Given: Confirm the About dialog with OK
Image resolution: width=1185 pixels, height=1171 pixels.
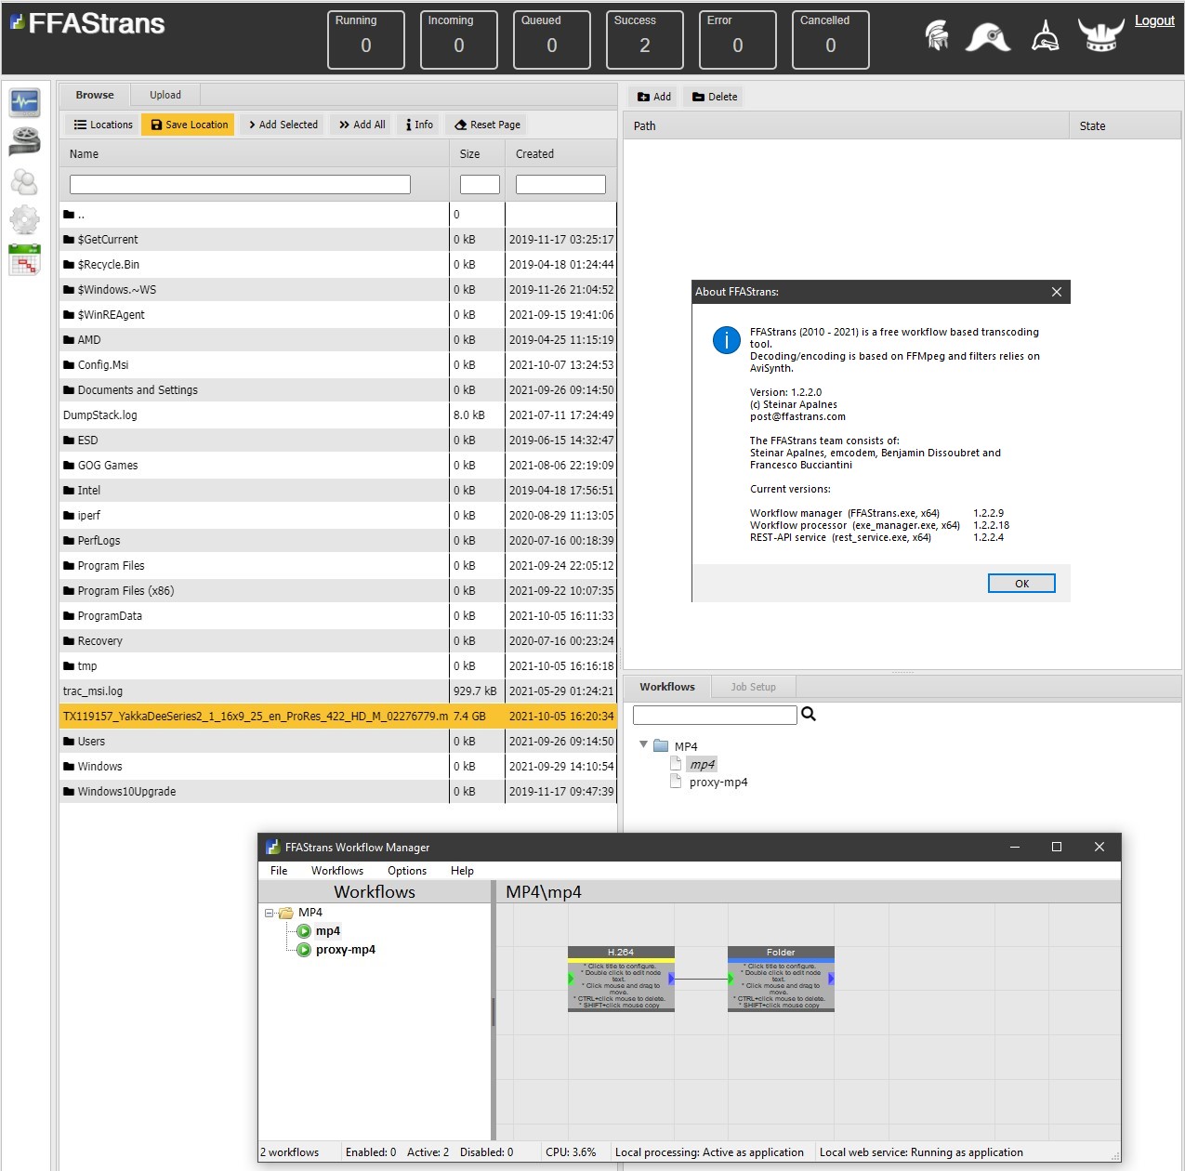Looking at the screenshot, I should tap(1021, 584).
